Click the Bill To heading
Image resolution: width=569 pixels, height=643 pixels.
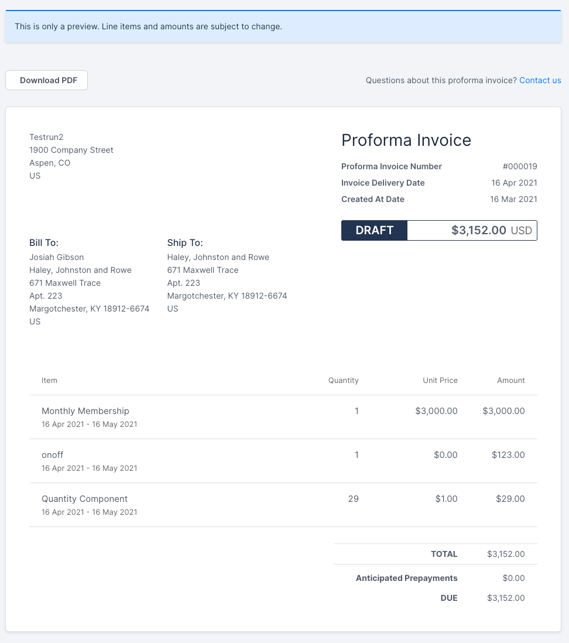coord(44,242)
